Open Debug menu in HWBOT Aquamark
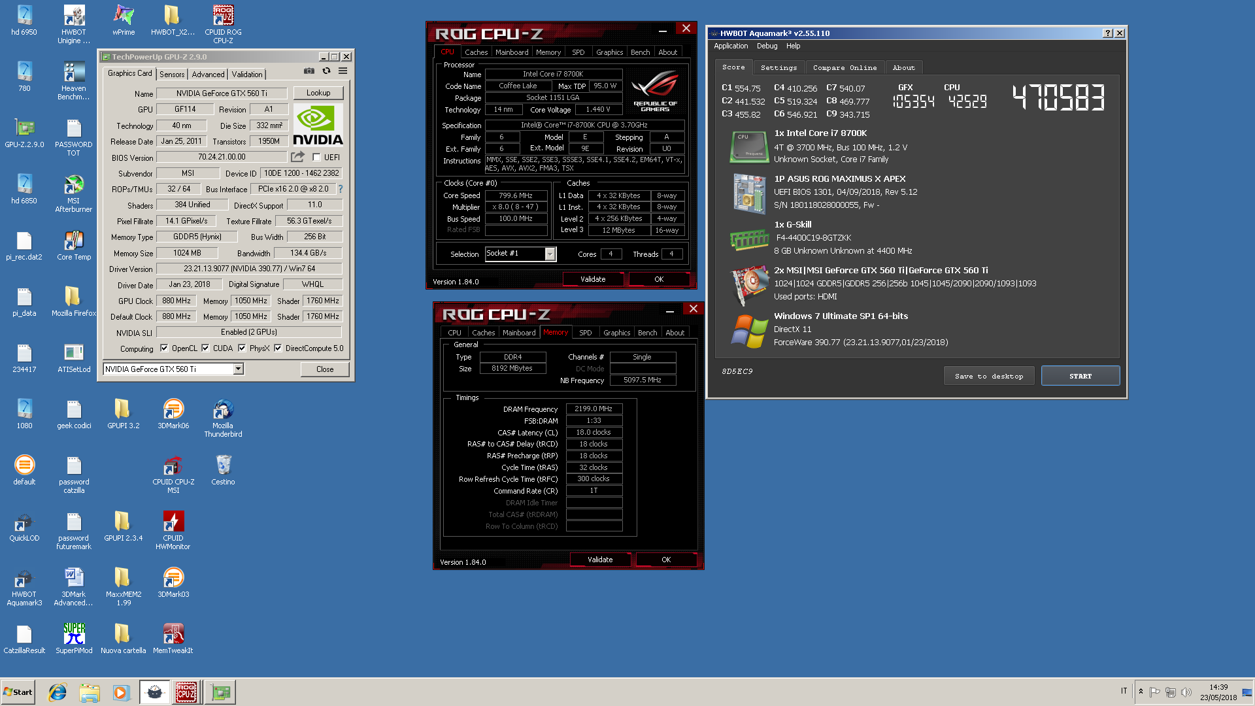This screenshot has width=1255, height=706. 767,46
